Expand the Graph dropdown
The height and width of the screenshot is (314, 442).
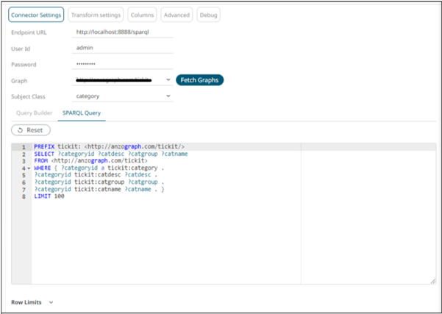168,79
